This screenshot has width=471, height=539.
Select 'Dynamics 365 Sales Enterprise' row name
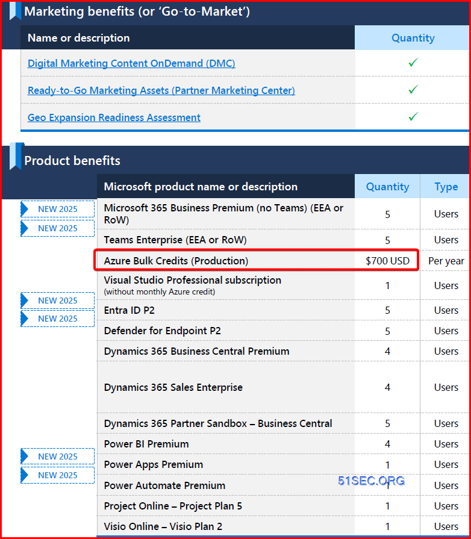click(173, 387)
